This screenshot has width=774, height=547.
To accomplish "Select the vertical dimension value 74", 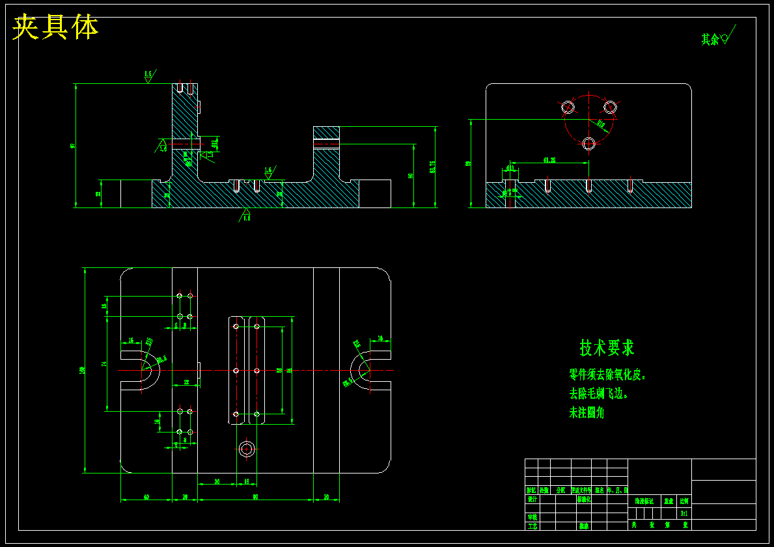I will [104, 364].
